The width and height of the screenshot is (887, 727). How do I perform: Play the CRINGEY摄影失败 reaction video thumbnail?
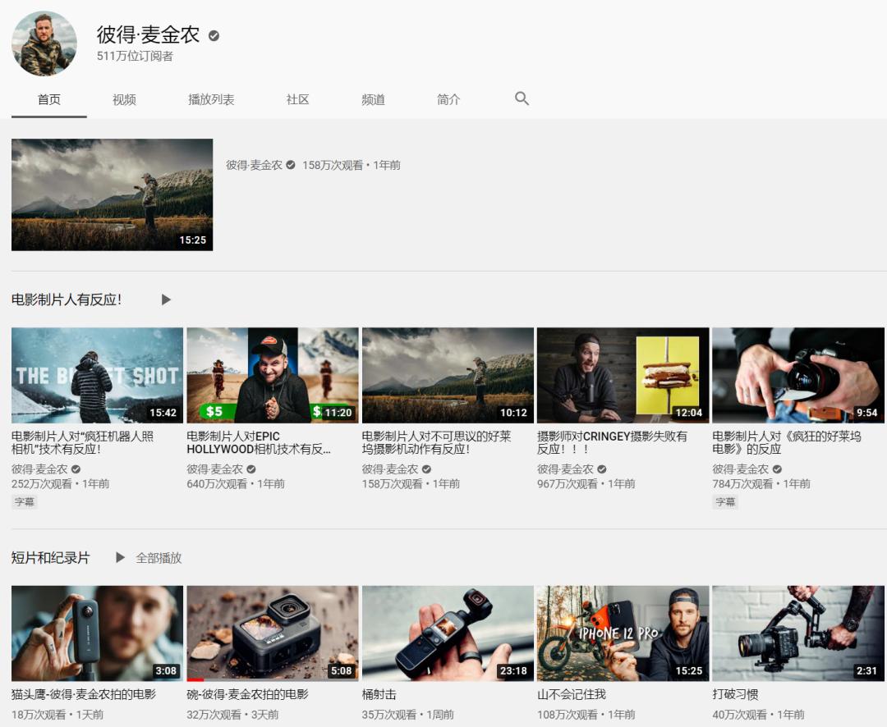tap(623, 375)
